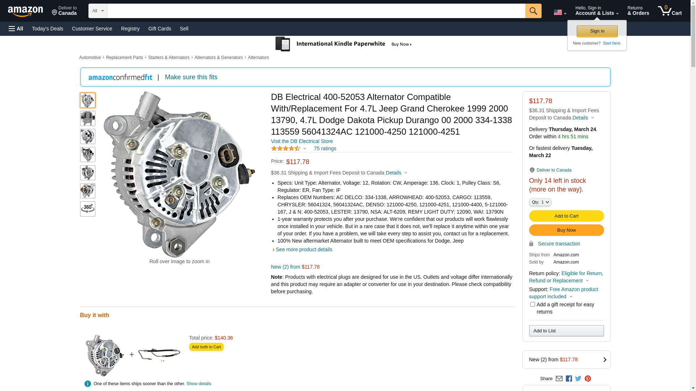Expand the country flag language selector
Screen dimensions: 696x391
[560, 12]
